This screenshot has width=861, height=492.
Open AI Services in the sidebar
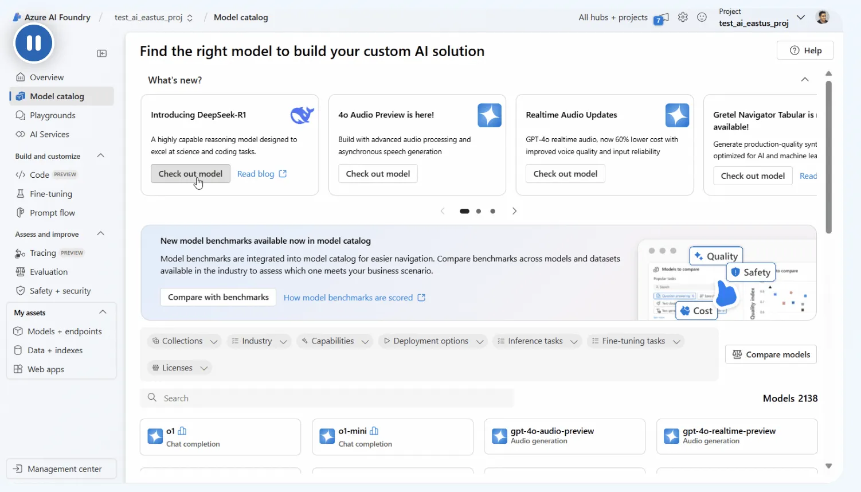[x=49, y=134]
